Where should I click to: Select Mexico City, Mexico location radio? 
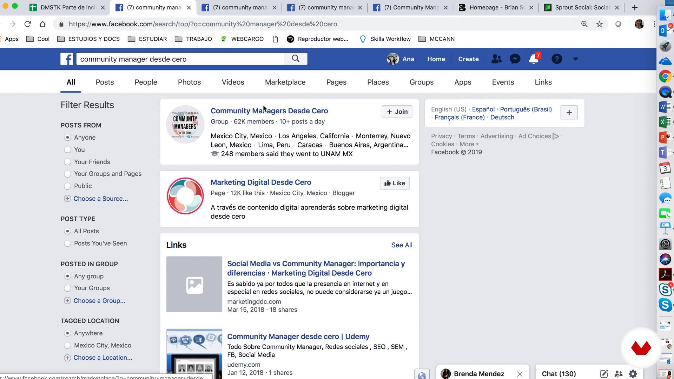click(x=67, y=346)
